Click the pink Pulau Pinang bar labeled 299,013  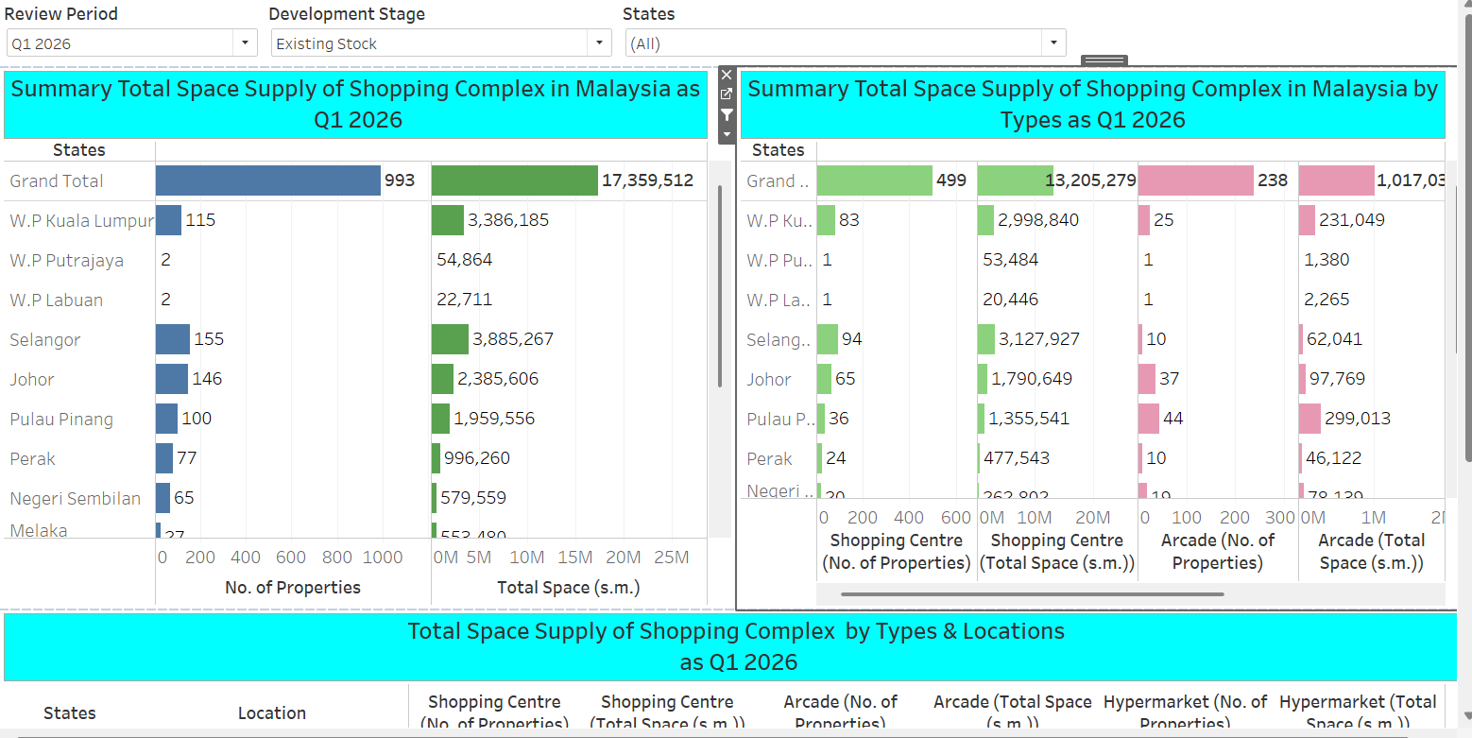1310,419
